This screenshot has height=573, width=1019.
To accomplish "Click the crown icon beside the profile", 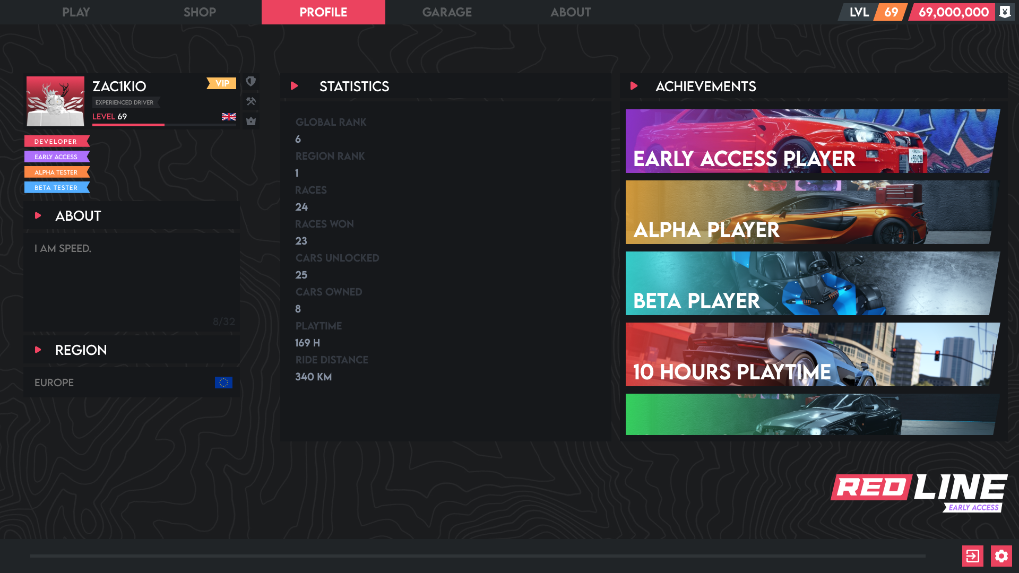I will point(251,121).
